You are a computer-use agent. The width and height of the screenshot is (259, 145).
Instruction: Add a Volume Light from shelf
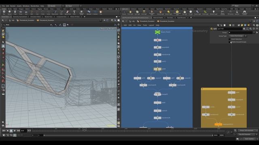click(x=160, y=12)
